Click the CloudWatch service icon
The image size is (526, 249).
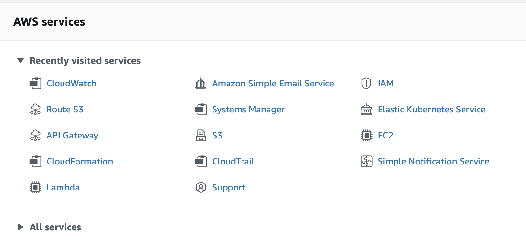35,84
